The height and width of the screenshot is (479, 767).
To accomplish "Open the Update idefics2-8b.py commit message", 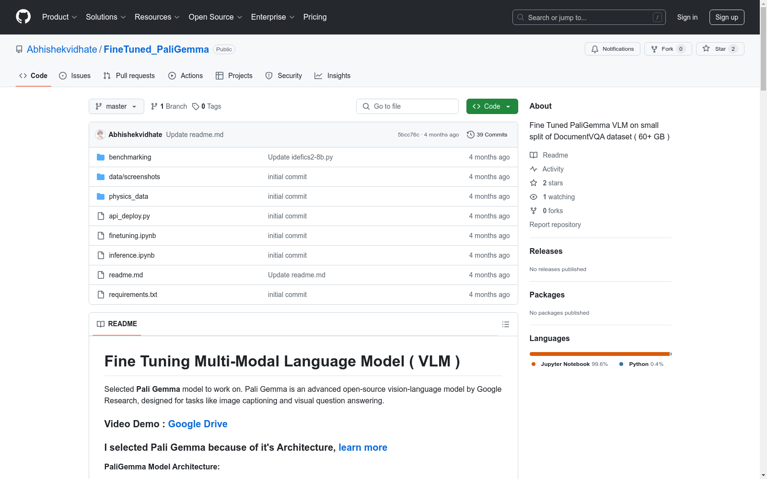I will [x=300, y=157].
